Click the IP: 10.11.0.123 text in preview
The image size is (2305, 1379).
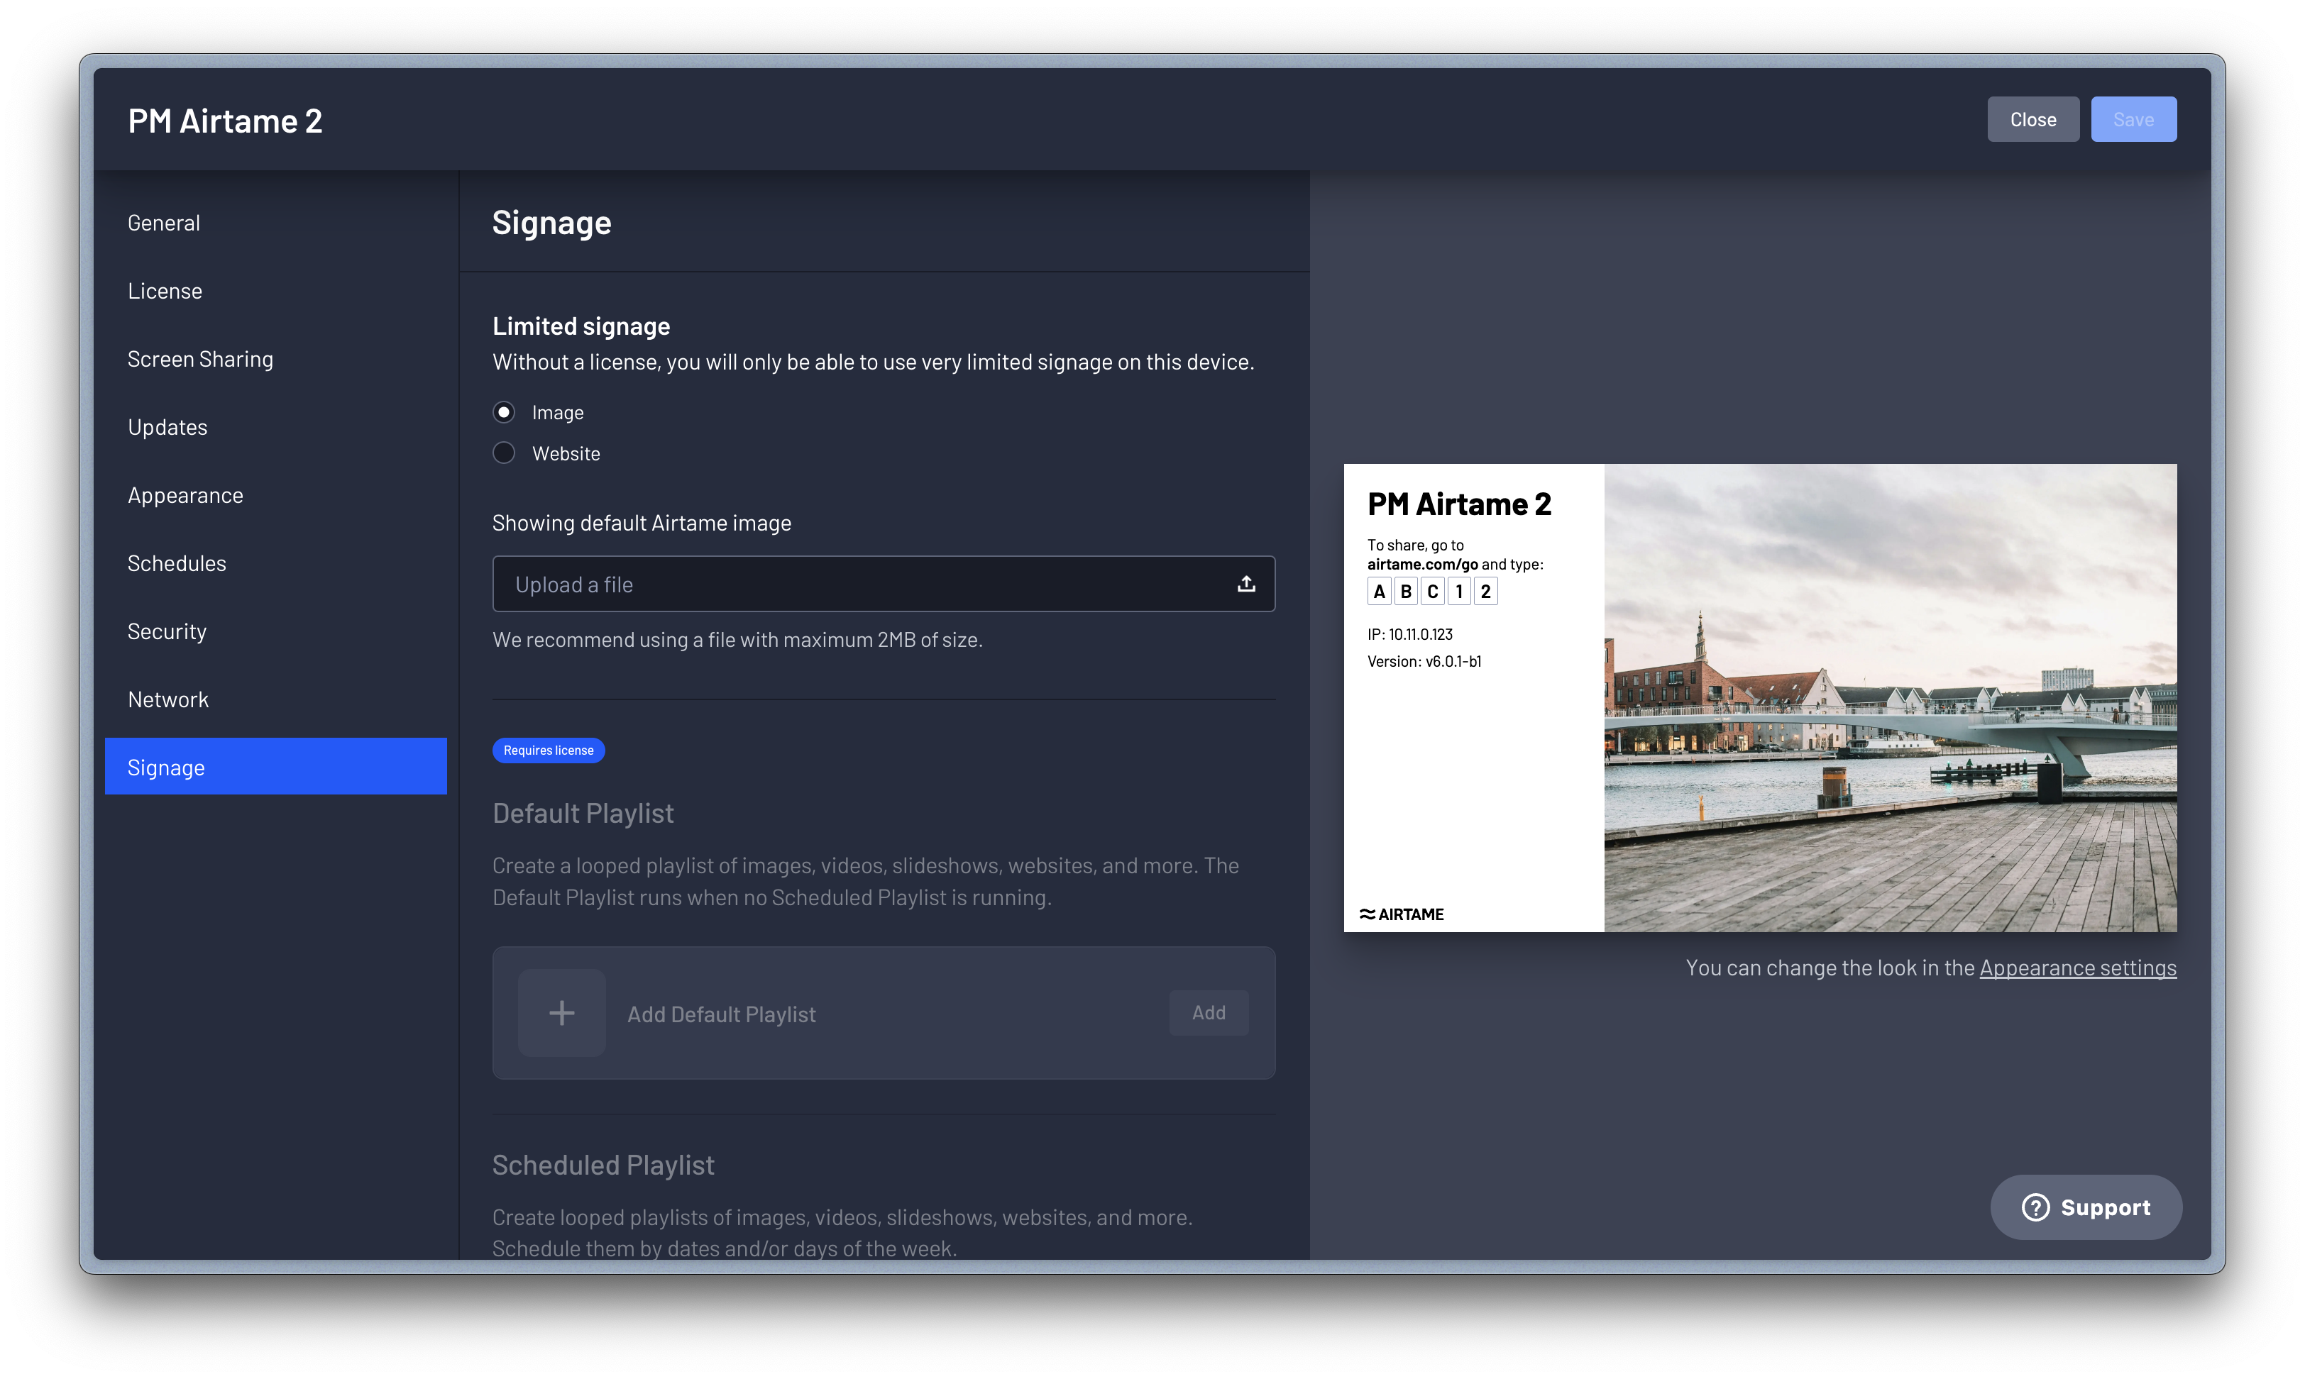pyautogui.click(x=1409, y=633)
